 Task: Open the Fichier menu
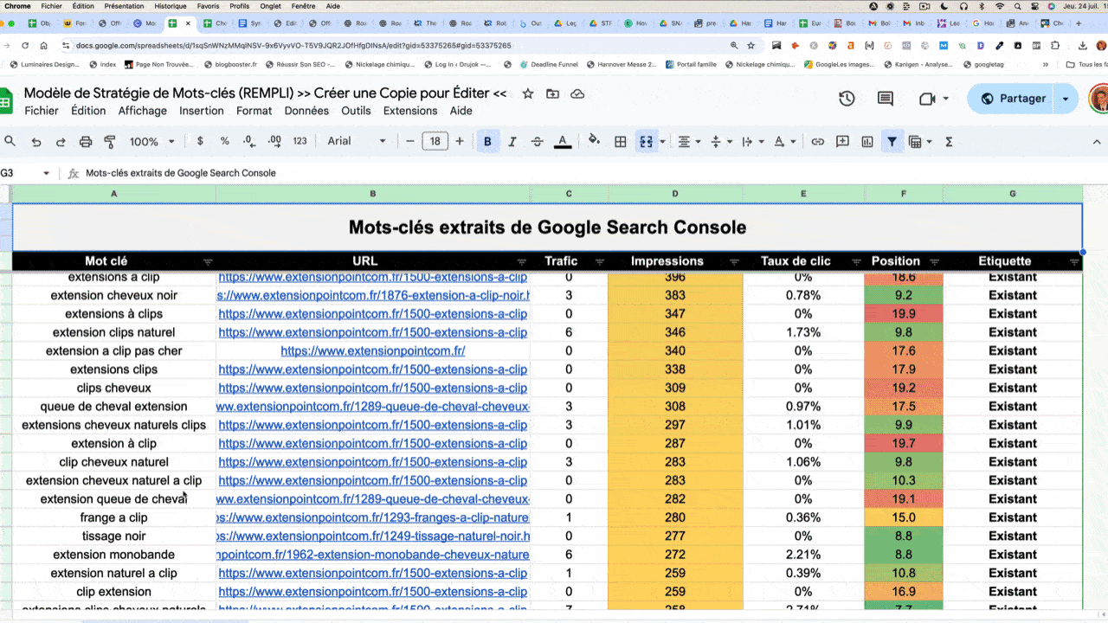(42, 111)
